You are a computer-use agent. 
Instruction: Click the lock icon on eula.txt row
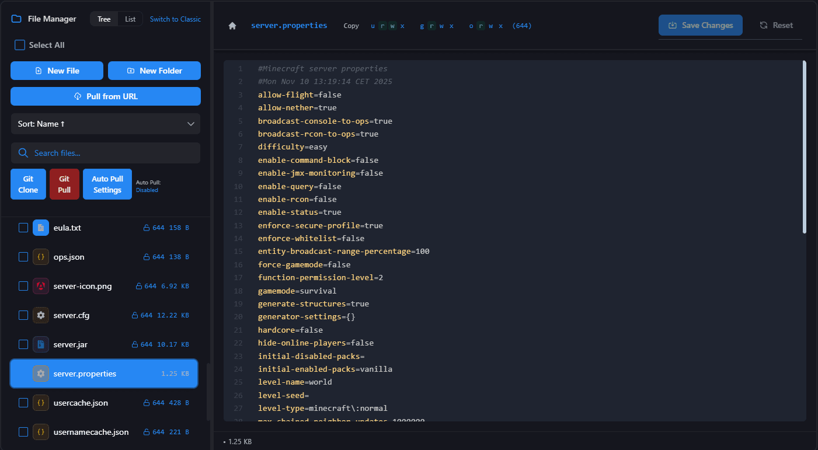tap(147, 228)
